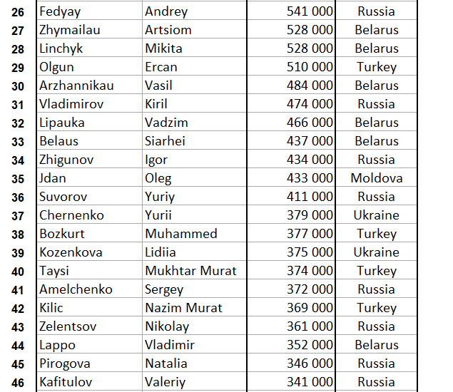Click row number 27
Image resolution: width=453 pixels, height=392 pixels.
(18, 31)
